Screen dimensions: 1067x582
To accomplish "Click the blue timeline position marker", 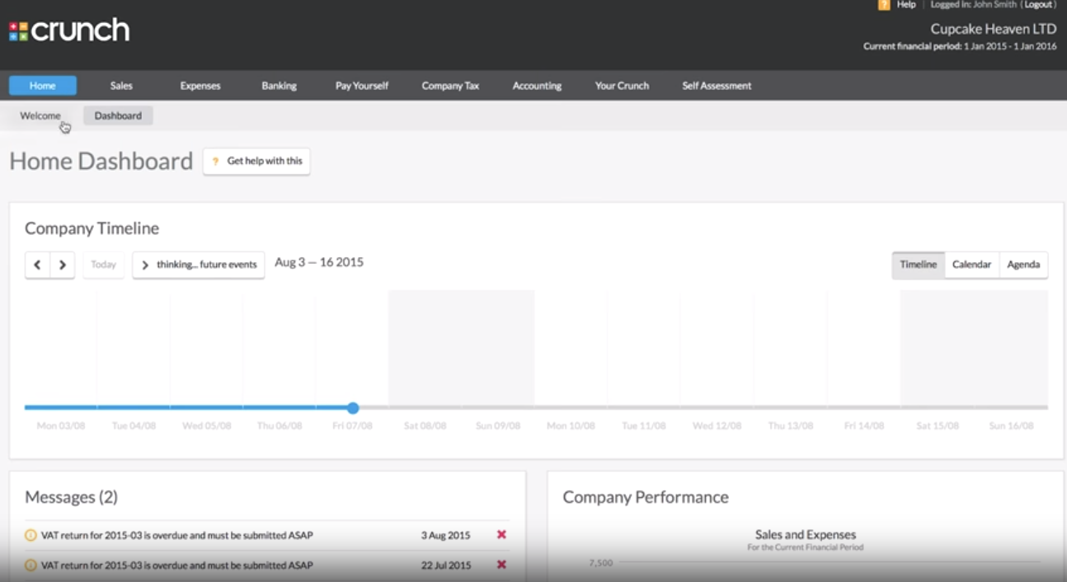I will (353, 408).
